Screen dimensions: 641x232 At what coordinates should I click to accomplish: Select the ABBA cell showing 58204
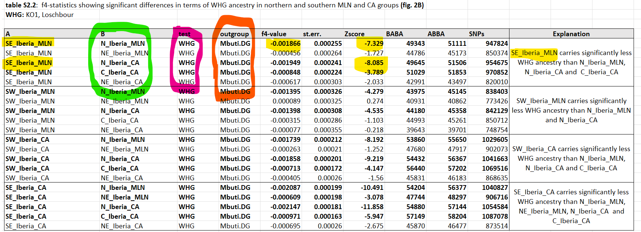tap(457, 216)
